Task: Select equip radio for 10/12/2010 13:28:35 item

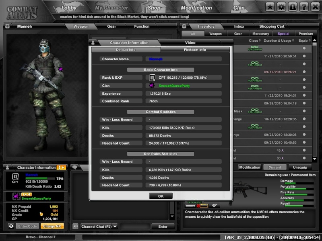Action: (x=304, y=119)
